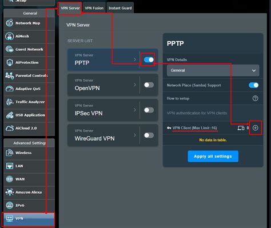271x228 pixels.
Task: Expand OpenVPN server chevron arrow
Action: point(135,85)
